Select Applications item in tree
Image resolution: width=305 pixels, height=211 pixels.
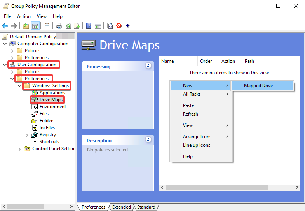(x=52, y=93)
